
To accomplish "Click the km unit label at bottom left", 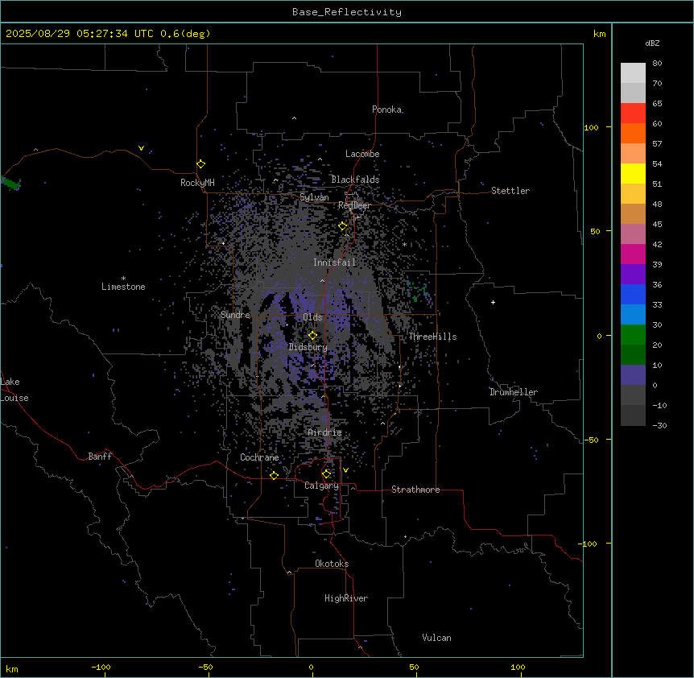I will [12, 669].
